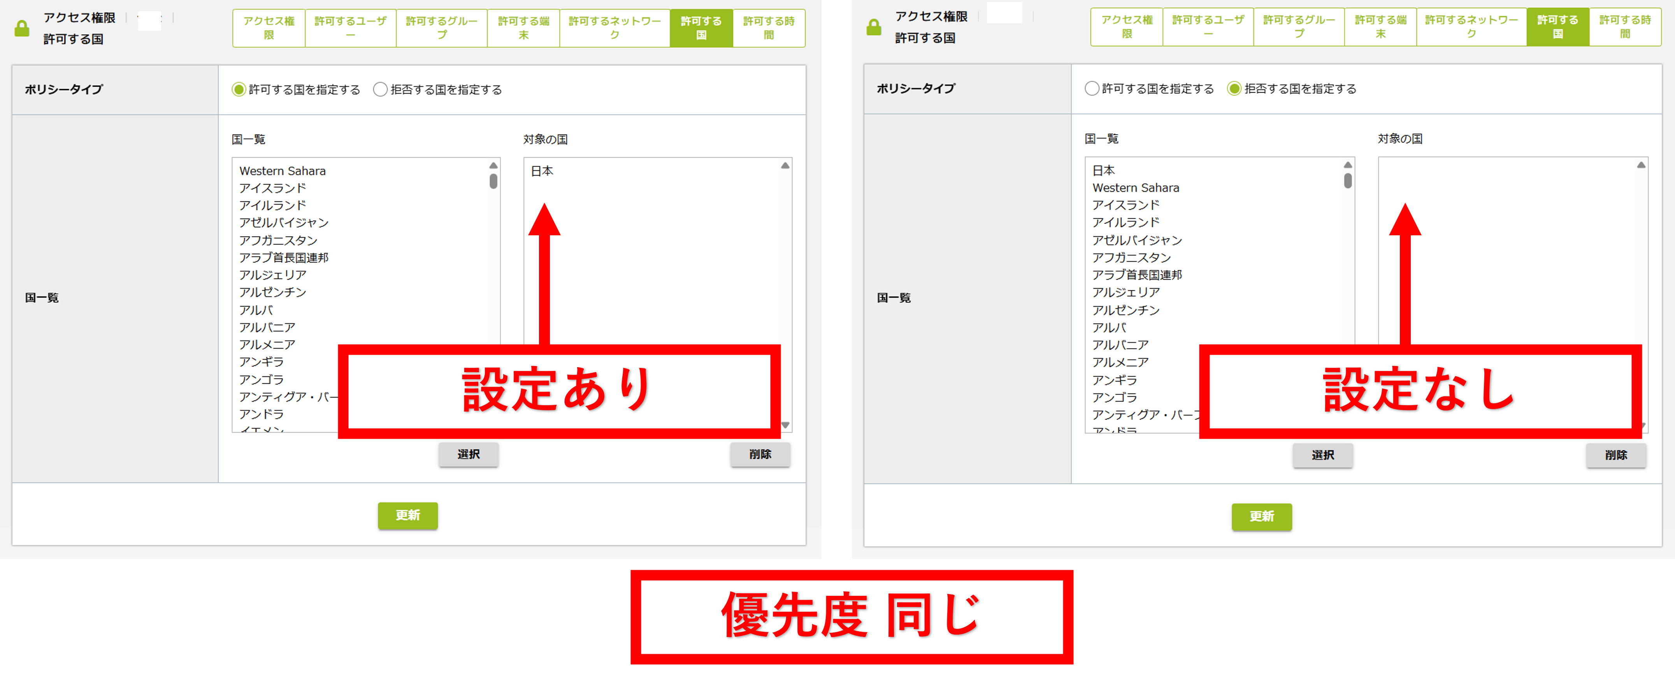The width and height of the screenshot is (1675, 681).
Task: Click scroll-up arrow of right panel country list
Action: (1348, 165)
